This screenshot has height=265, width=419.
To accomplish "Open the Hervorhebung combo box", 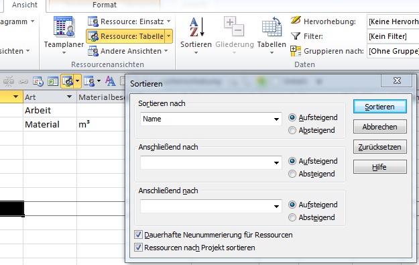I will (393, 21).
